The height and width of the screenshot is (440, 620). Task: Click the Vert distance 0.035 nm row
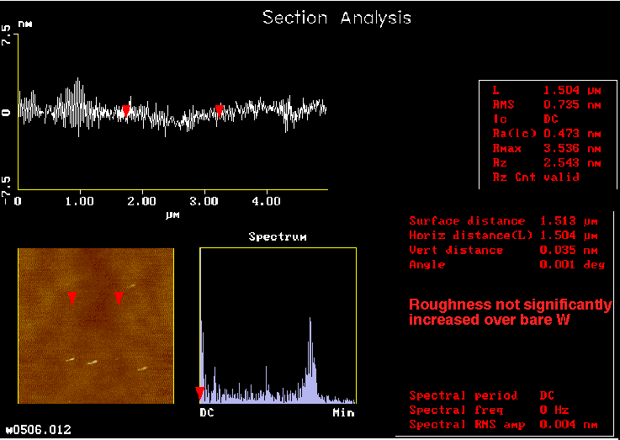click(503, 250)
